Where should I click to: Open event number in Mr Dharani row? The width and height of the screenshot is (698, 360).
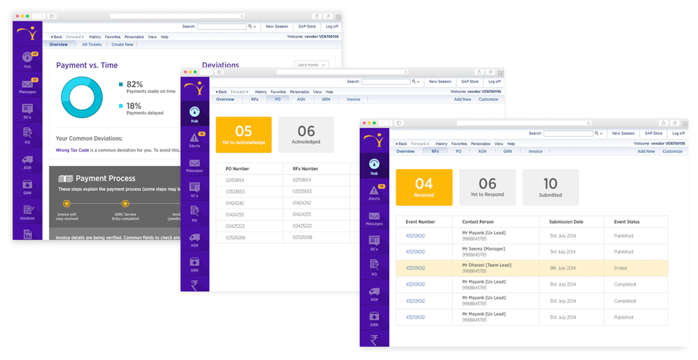tap(415, 268)
